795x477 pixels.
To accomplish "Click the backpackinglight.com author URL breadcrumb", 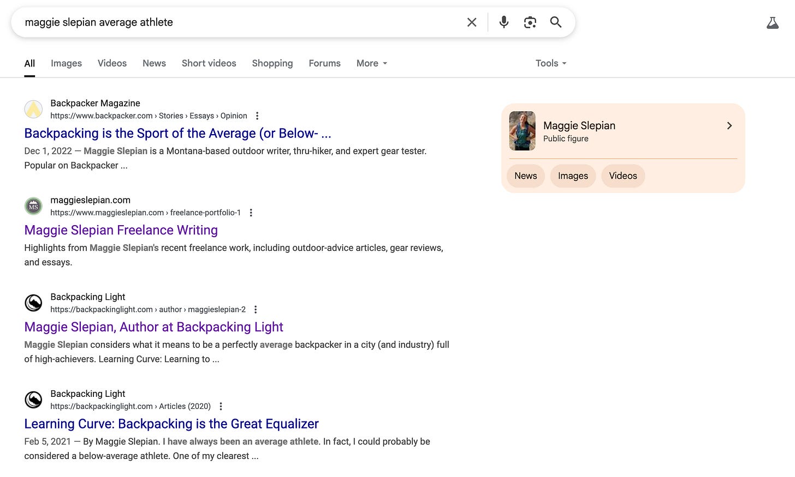I will 148,310.
